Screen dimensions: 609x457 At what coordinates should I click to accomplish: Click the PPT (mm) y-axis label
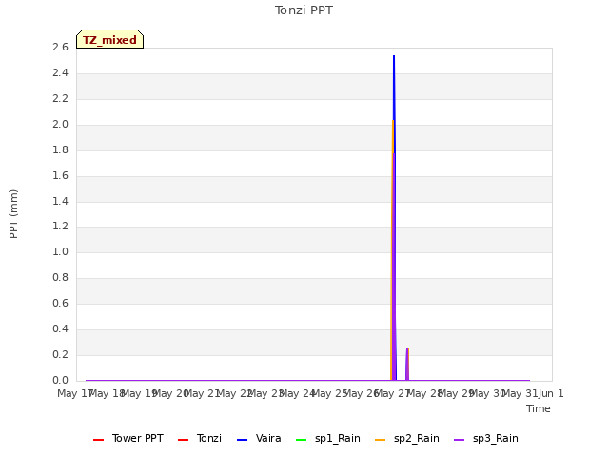(13, 214)
